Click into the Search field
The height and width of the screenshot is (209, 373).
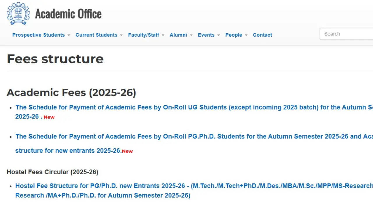tap(346, 34)
